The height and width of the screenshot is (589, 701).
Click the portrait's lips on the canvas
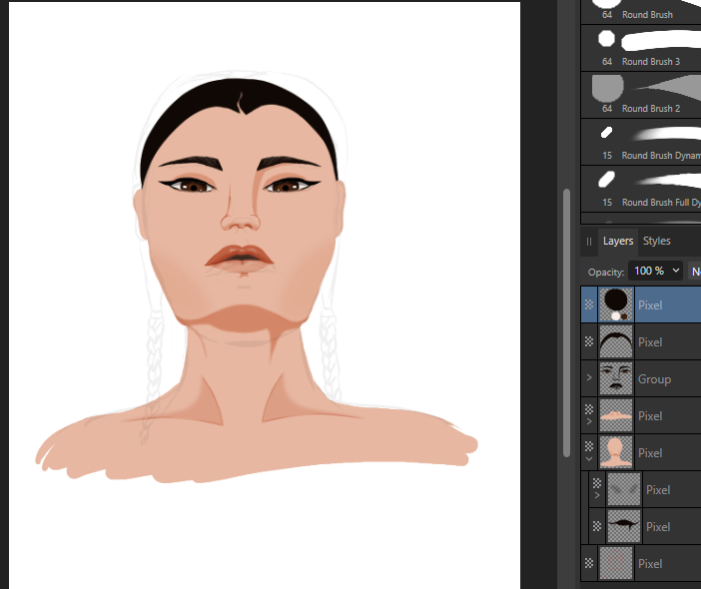(240, 259)
